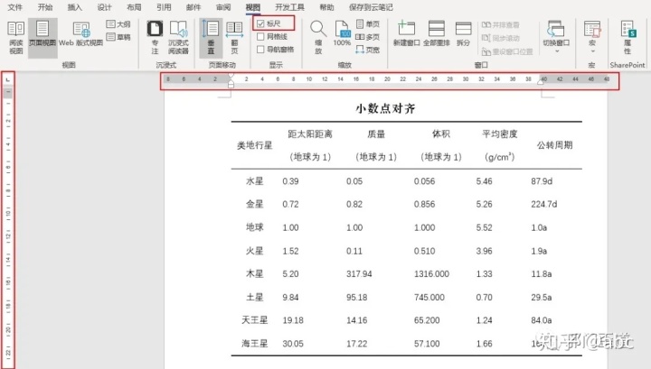Screen dimensions: 651x369
Task: Click cell value 317.94
Action: coord(359,273)
